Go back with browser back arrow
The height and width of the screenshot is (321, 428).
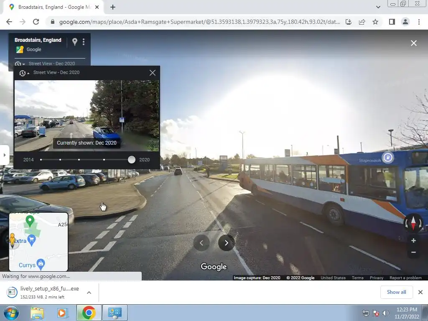click(9, 22)
